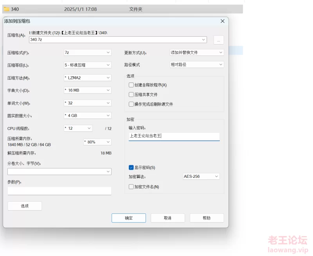Uncheck the 显示密码(S) checkbox

pos(131,168)
